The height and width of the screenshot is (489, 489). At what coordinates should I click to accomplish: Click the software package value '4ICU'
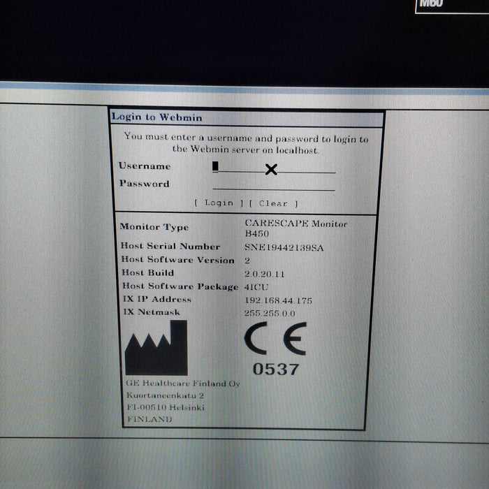click(x=256, y=287)
